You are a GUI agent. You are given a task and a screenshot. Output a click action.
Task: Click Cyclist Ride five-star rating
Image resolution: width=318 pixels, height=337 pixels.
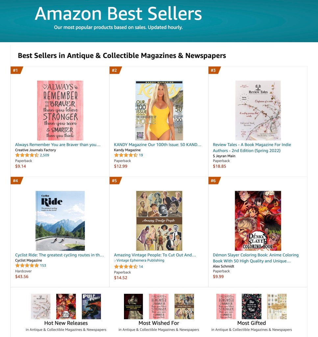point(27,266)
